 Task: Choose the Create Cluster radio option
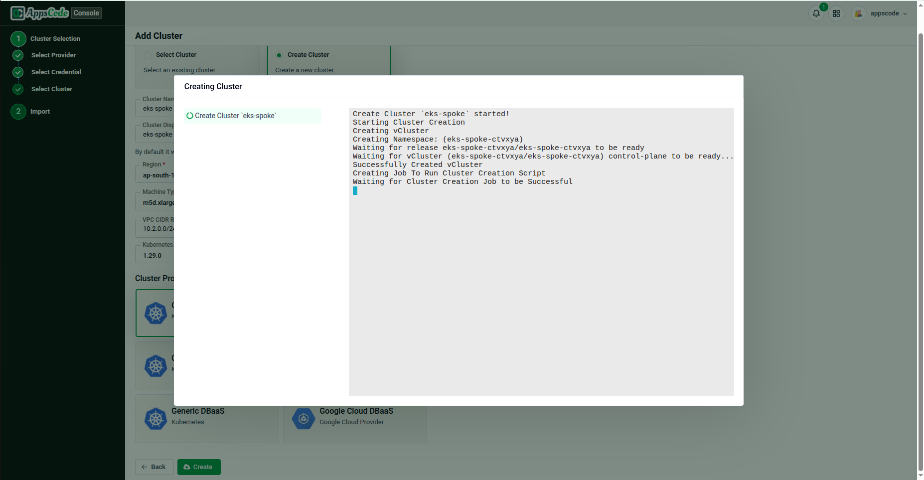279,55
